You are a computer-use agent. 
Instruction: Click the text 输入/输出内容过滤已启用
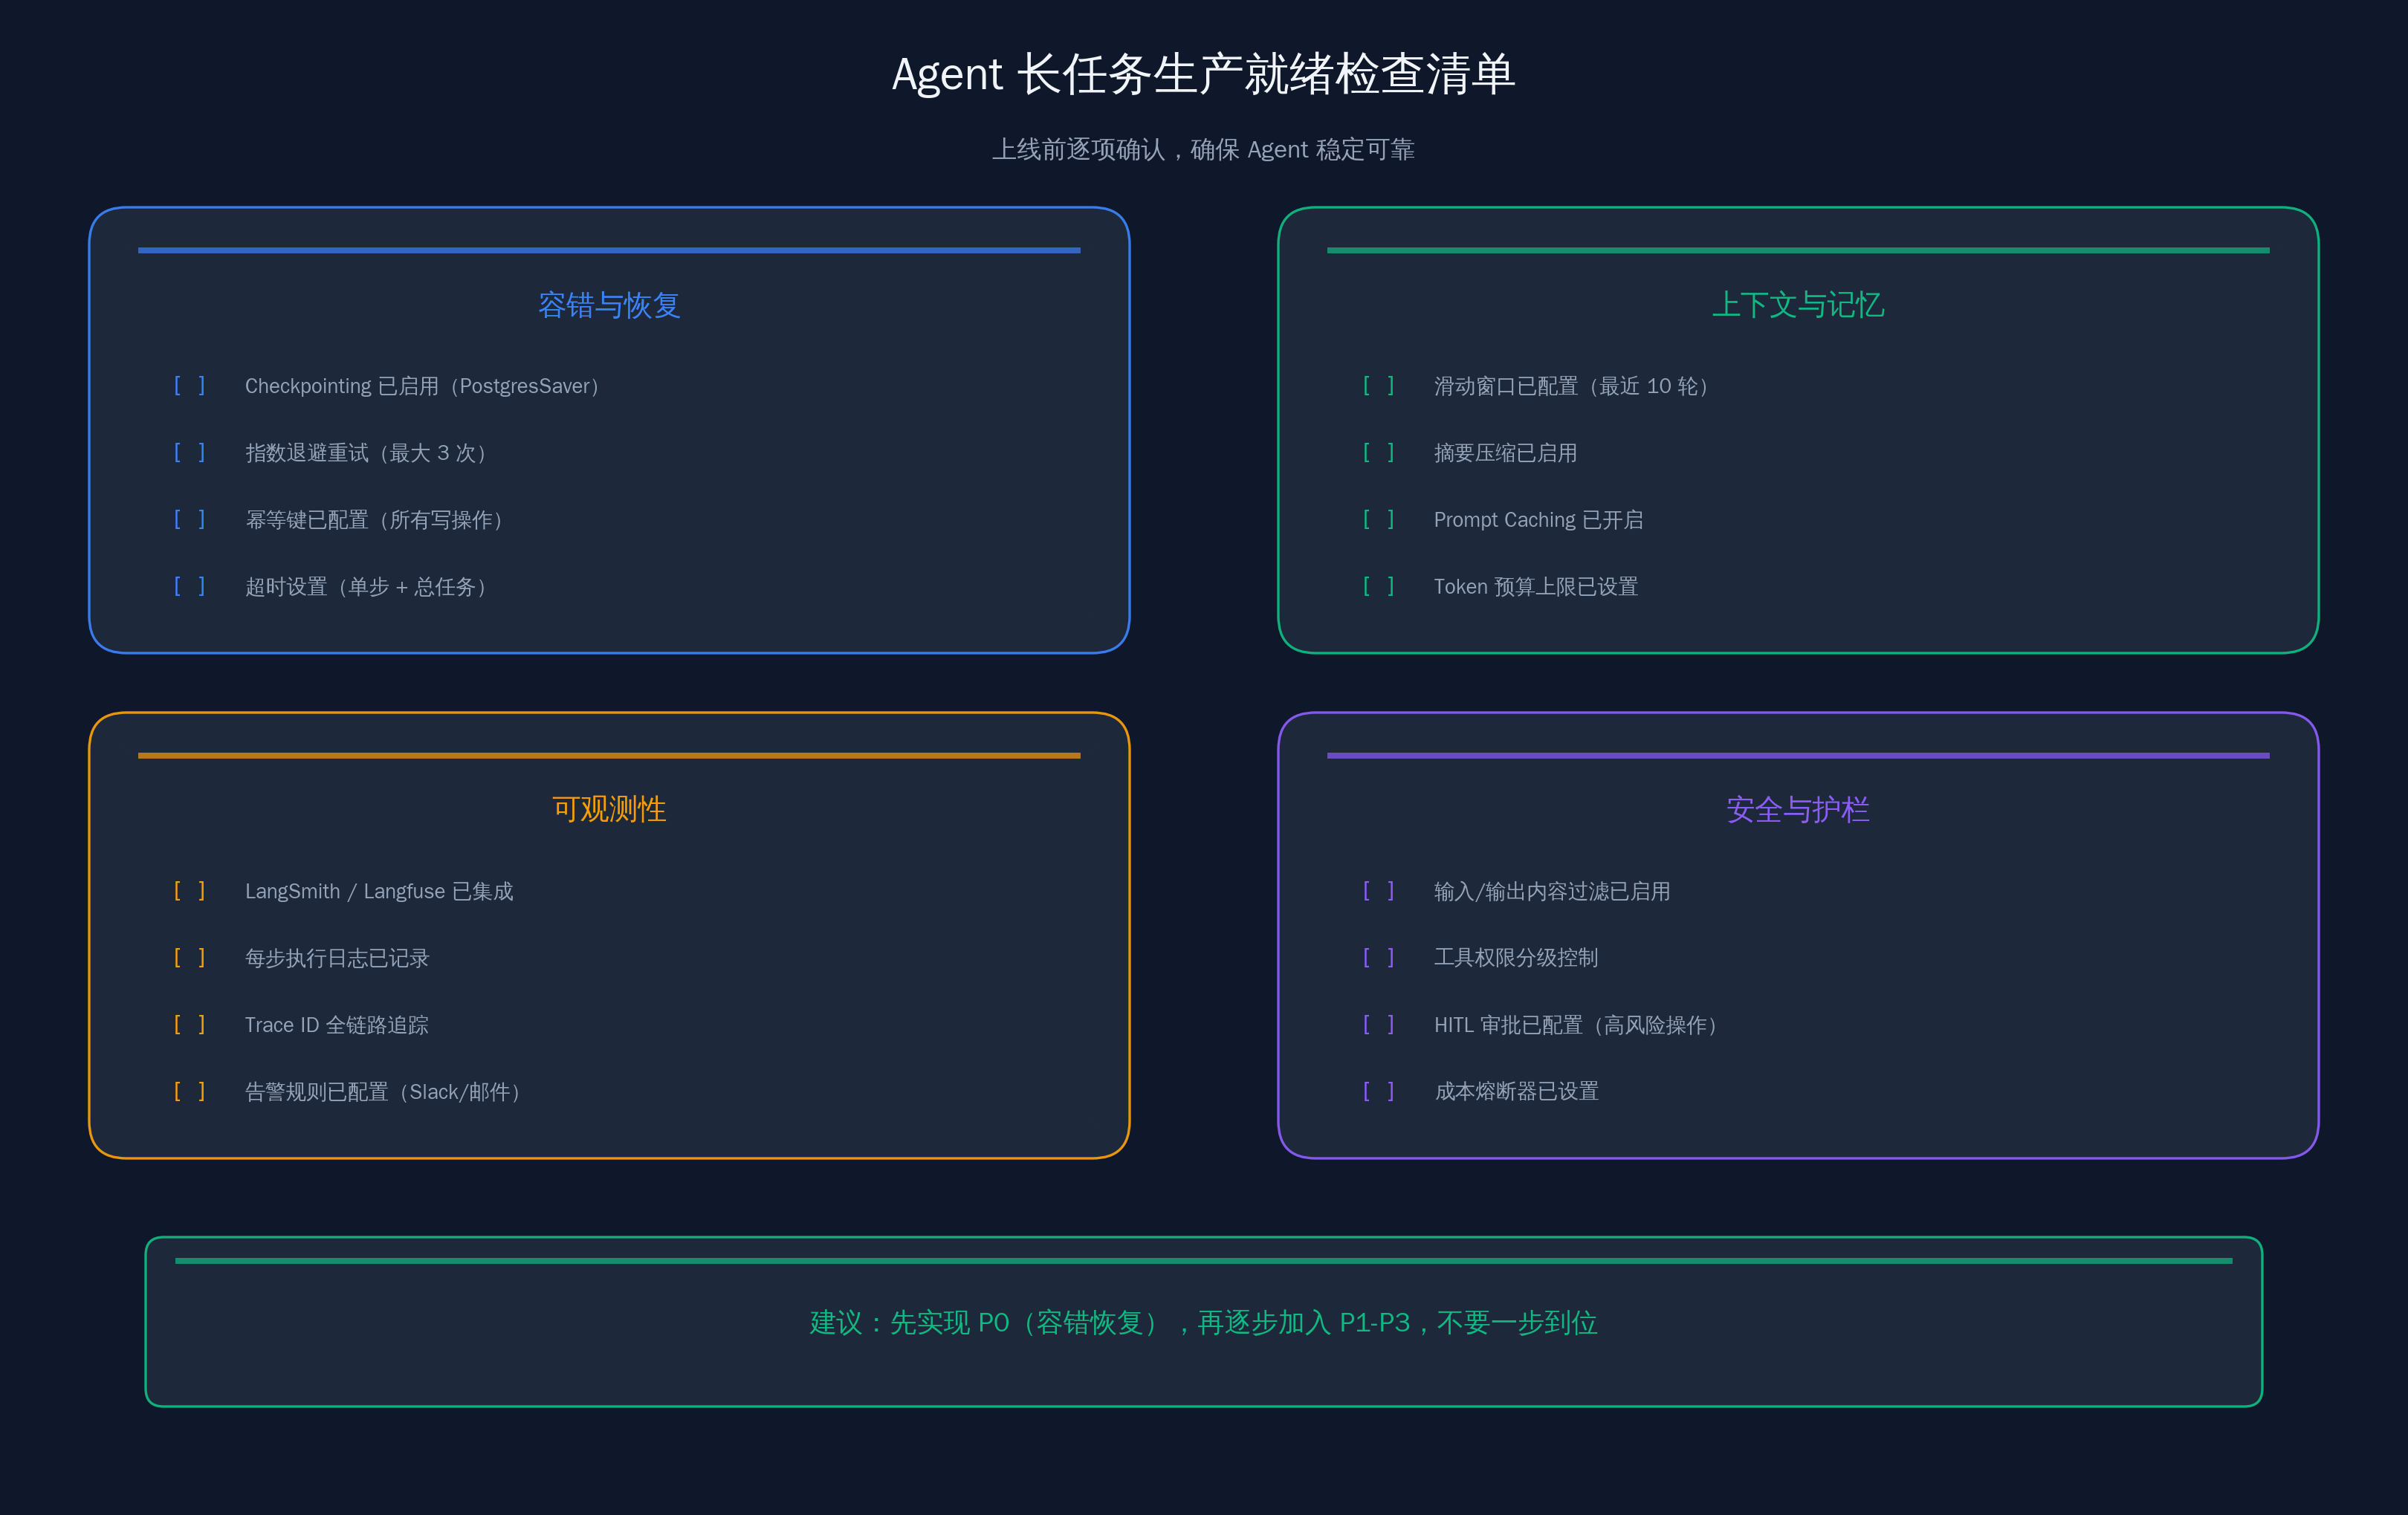(1552, 891)
